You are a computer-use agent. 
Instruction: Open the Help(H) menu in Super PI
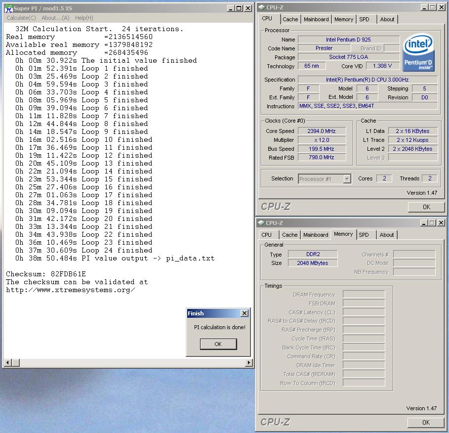tap(84, 18)
